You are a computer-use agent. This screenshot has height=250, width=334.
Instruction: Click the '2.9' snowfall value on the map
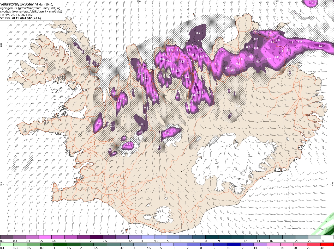click(183, 61)
